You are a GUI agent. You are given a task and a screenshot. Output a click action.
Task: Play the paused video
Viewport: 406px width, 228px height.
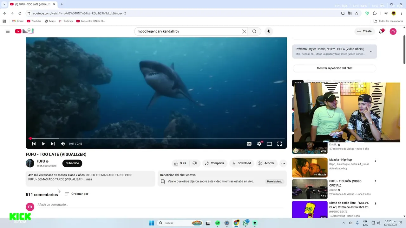[x=43, y=144]
